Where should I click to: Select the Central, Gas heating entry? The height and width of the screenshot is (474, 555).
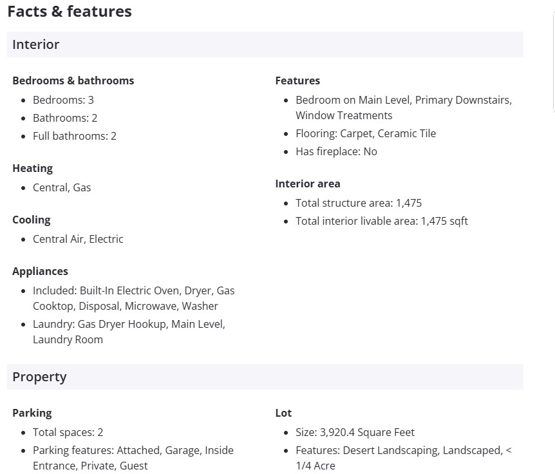tap(62, 187)
